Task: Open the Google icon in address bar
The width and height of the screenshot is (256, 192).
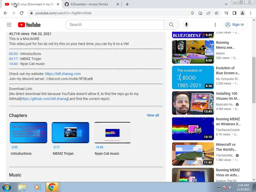Action: (x=192, y=13)
